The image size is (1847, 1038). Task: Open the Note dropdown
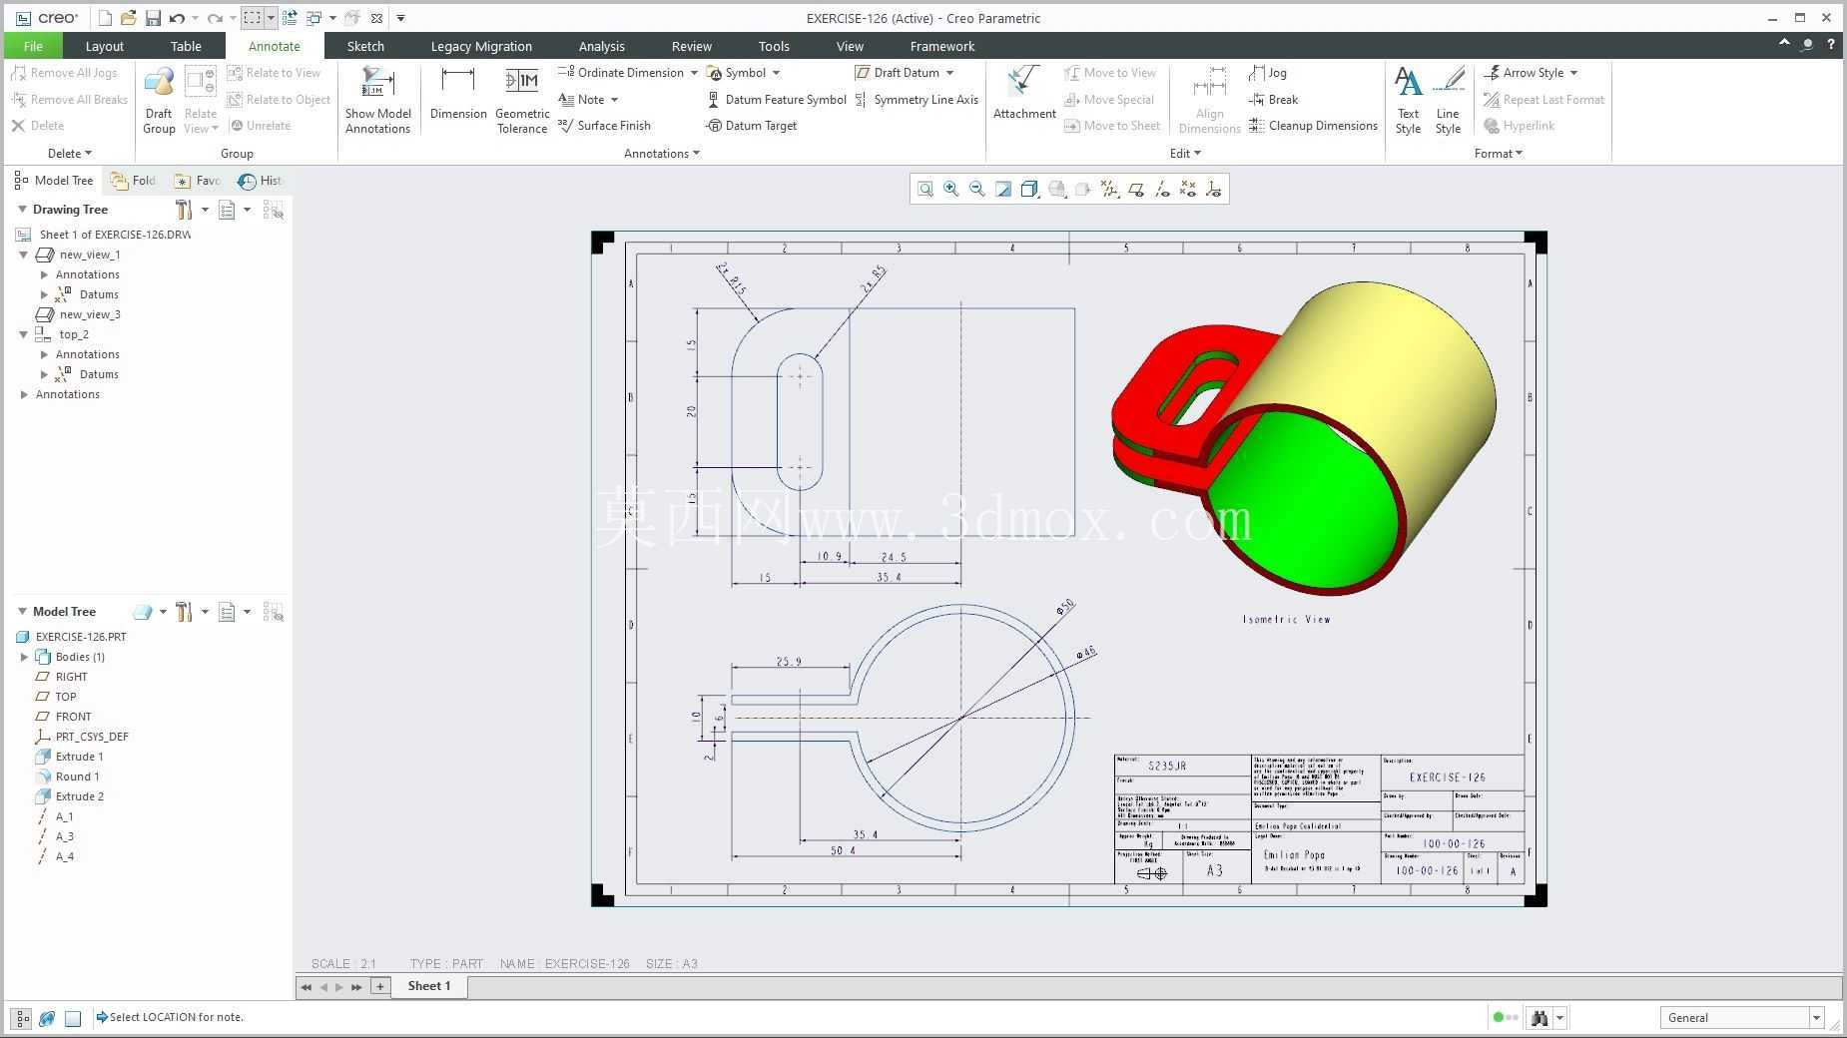[x=614, y=100]
